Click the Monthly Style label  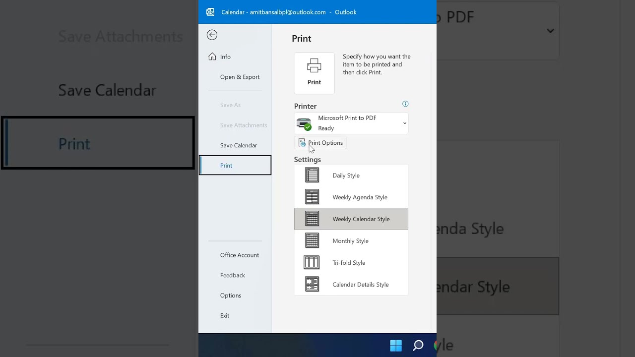tap(351, 241)
